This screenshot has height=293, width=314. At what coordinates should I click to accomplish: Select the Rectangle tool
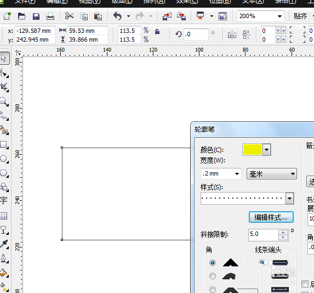click(x=4, y=145)
